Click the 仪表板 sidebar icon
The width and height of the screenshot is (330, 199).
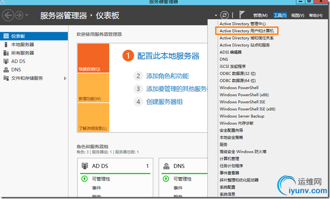point(6,36)
